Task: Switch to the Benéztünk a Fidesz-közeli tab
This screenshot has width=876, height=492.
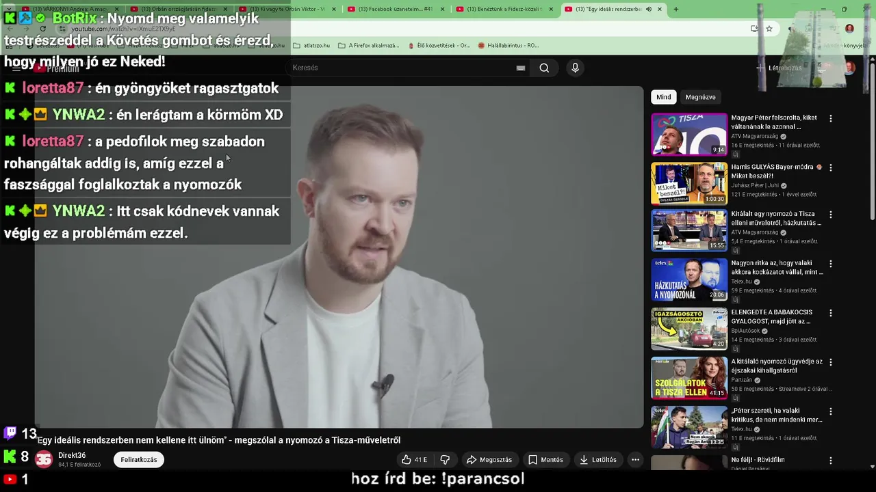Action: [x=505, y=9]
